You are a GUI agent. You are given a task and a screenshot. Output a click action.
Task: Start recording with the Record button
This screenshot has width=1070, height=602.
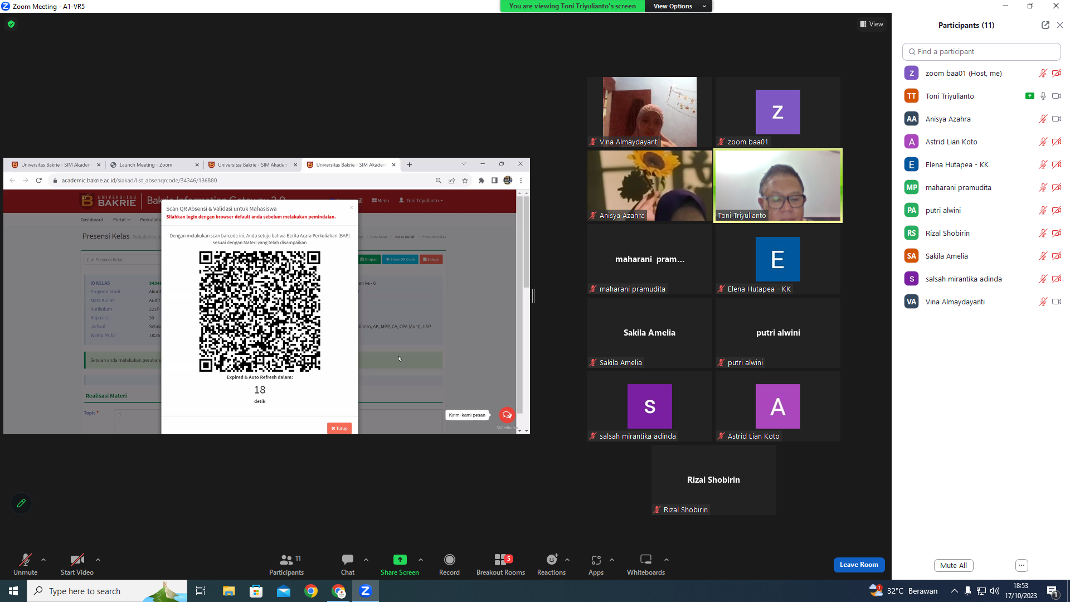coord(449,564)
